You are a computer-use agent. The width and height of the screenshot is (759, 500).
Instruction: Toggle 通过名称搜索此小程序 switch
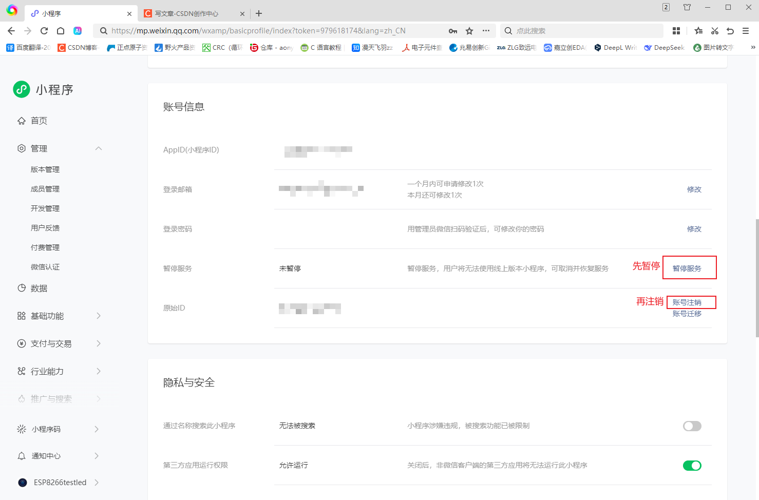(692, 426)
